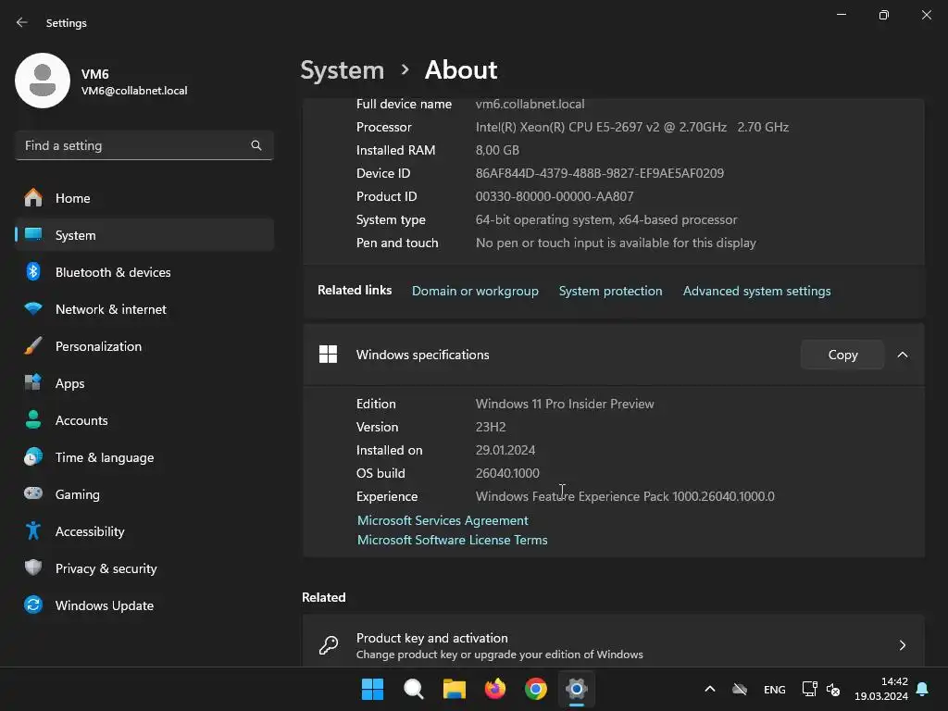The height and width of the screenshot is (711, 948).
Task: Click the Accounts person icon
Action: tap(33, 419)
